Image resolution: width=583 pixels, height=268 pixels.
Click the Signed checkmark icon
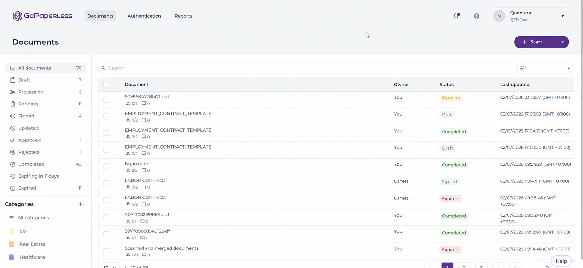[13, 116]
